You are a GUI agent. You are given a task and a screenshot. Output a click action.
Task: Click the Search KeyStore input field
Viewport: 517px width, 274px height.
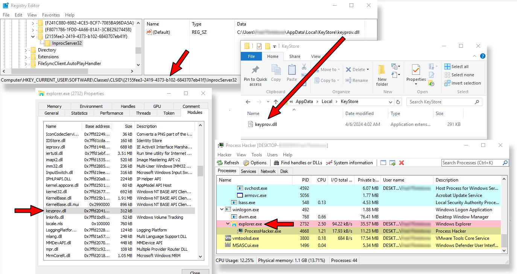[444, 102]
